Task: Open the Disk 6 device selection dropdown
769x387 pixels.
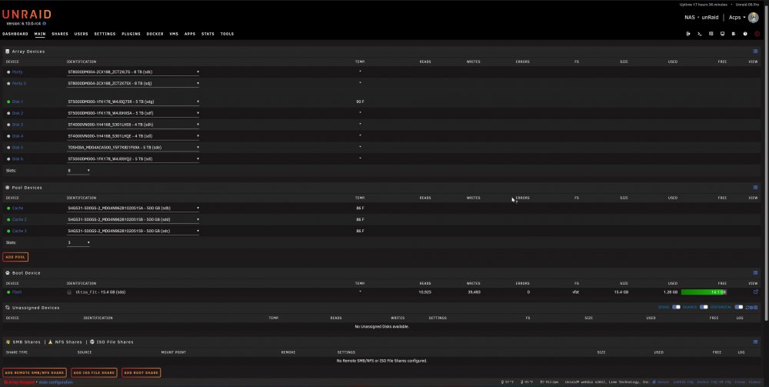Action: coord(133,159)
